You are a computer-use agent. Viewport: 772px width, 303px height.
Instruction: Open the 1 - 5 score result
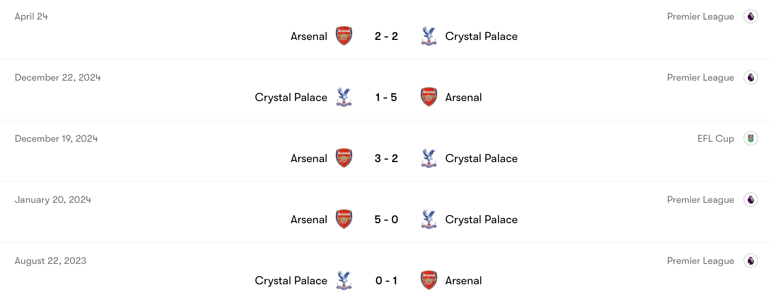[386, 97]
